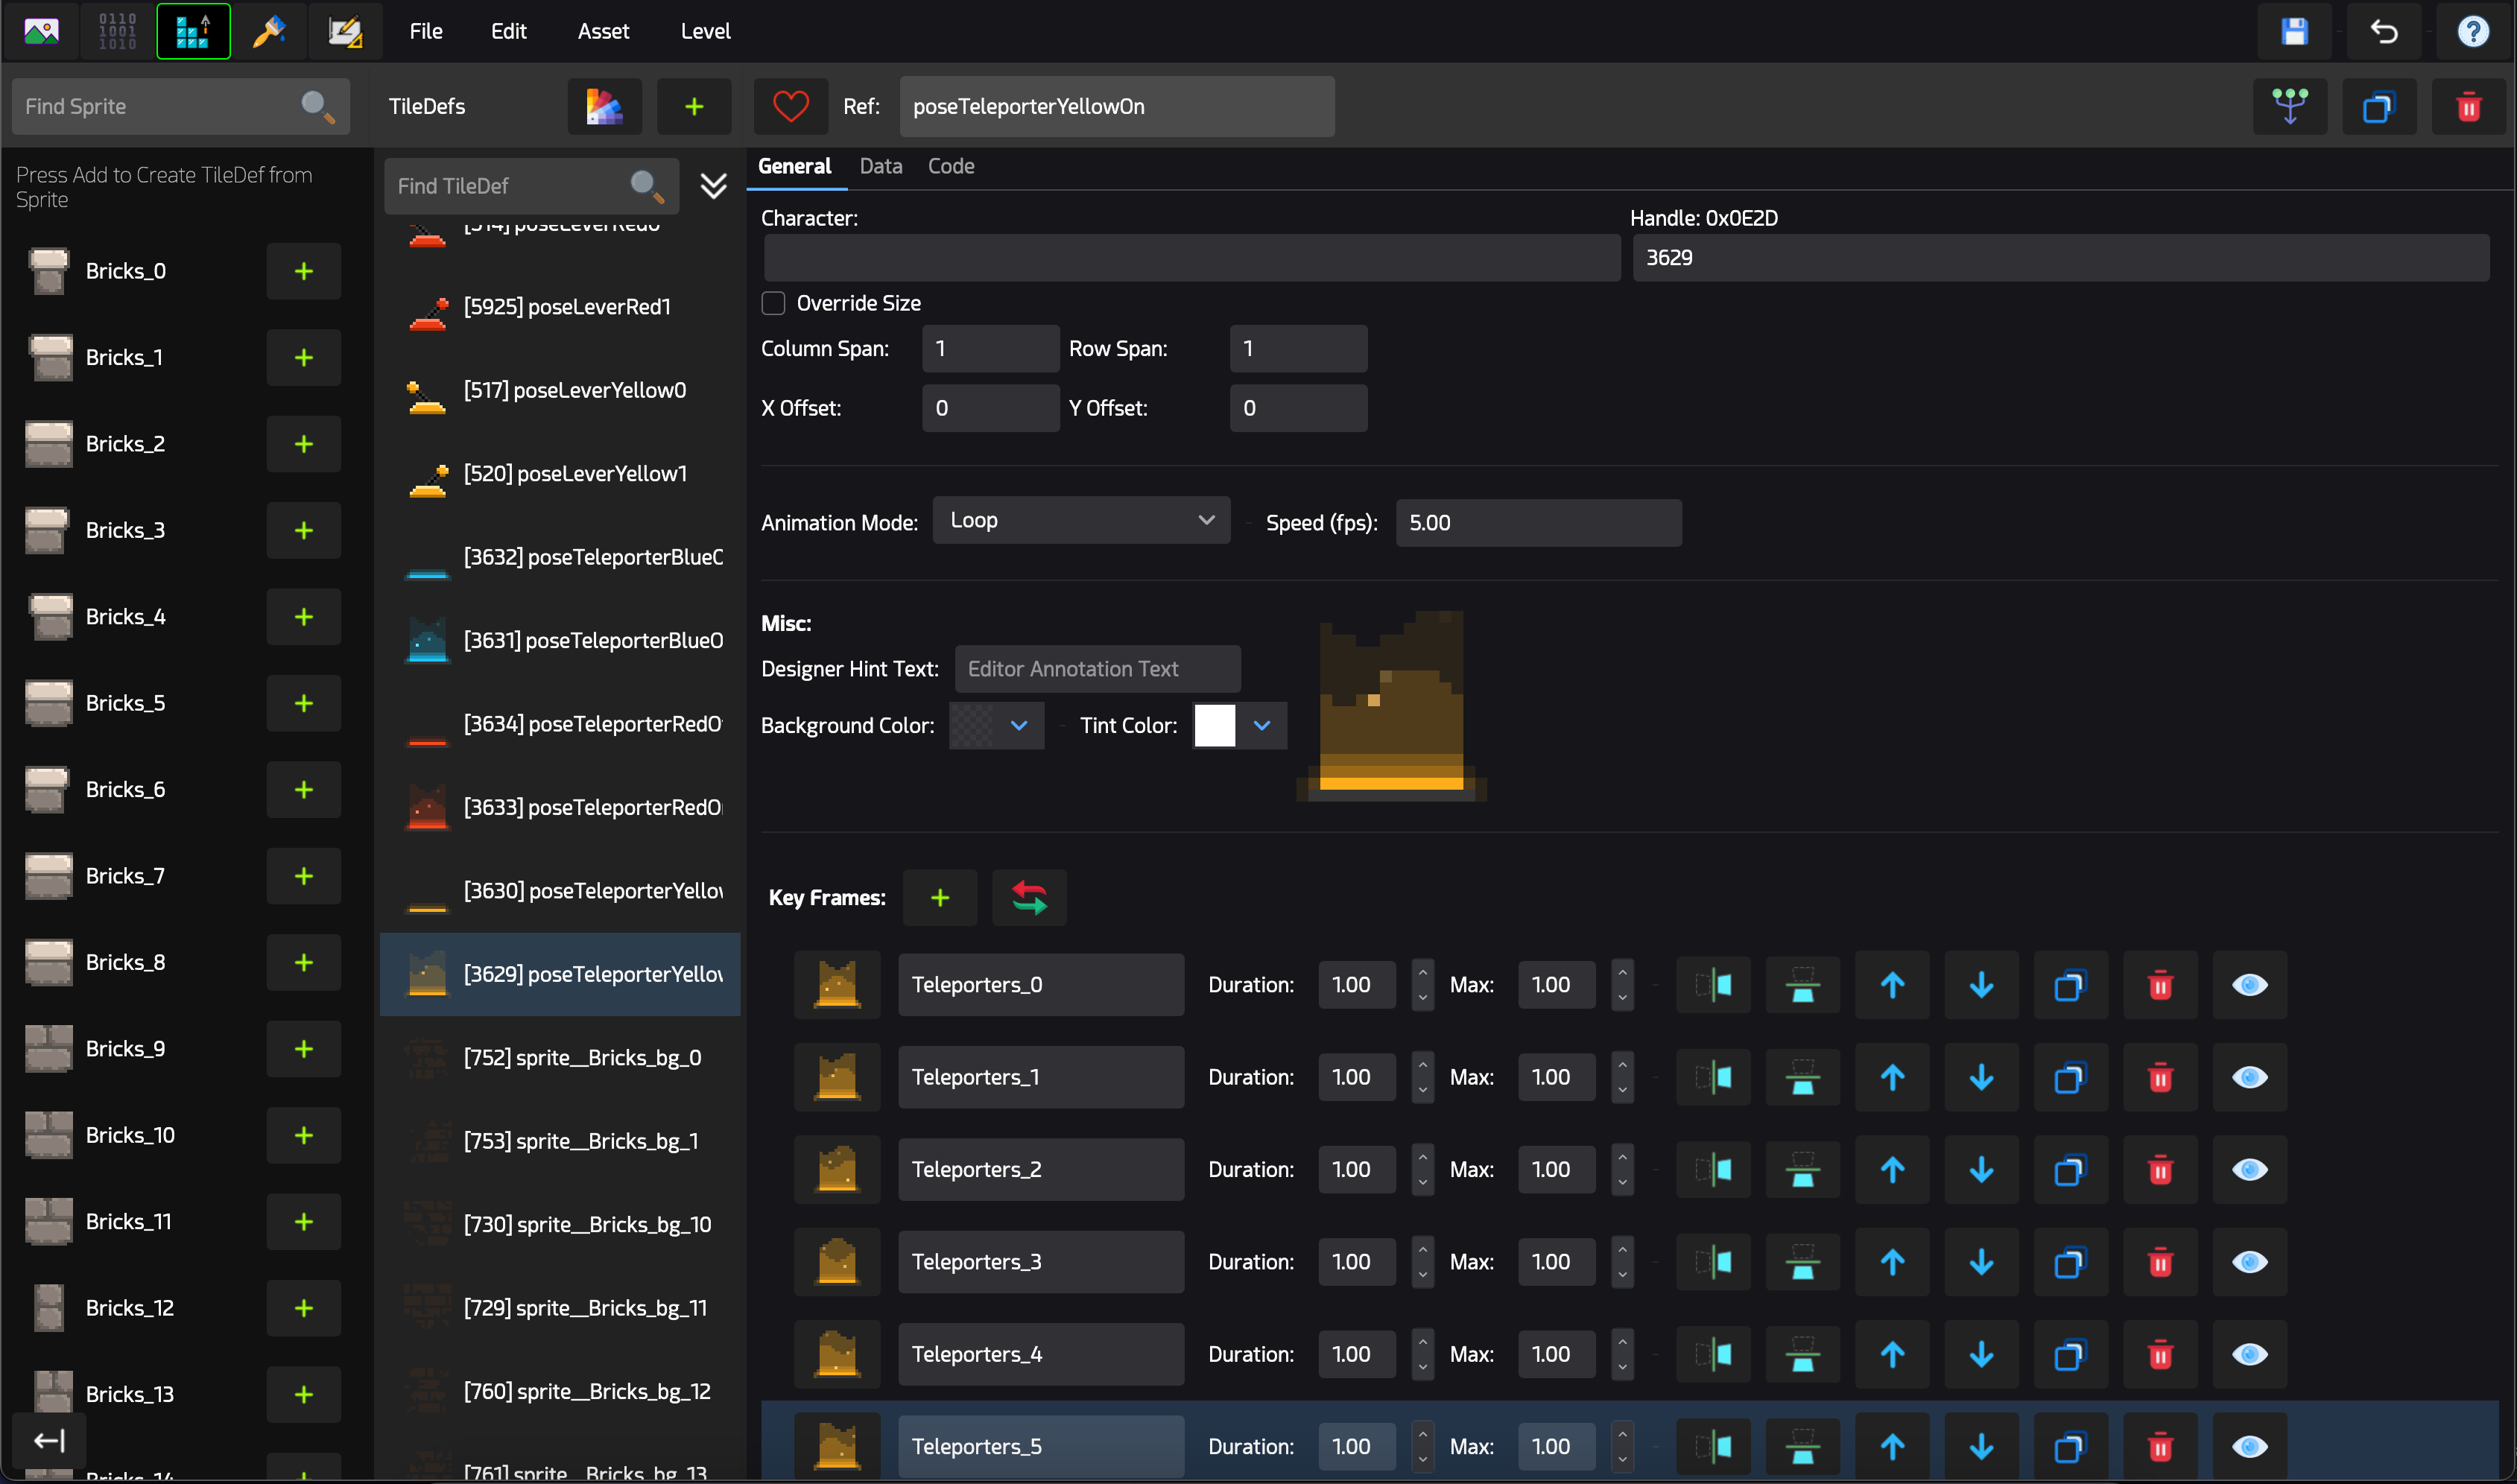The image size is (2517, 1484).
Task: Select [3631] poseTeleporterBlueO tiledef
Action: click(560, 640)
